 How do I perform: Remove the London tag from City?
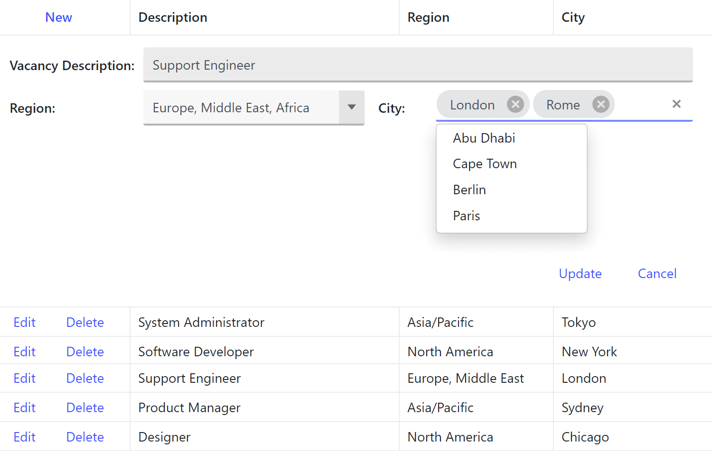pos(515,104)
